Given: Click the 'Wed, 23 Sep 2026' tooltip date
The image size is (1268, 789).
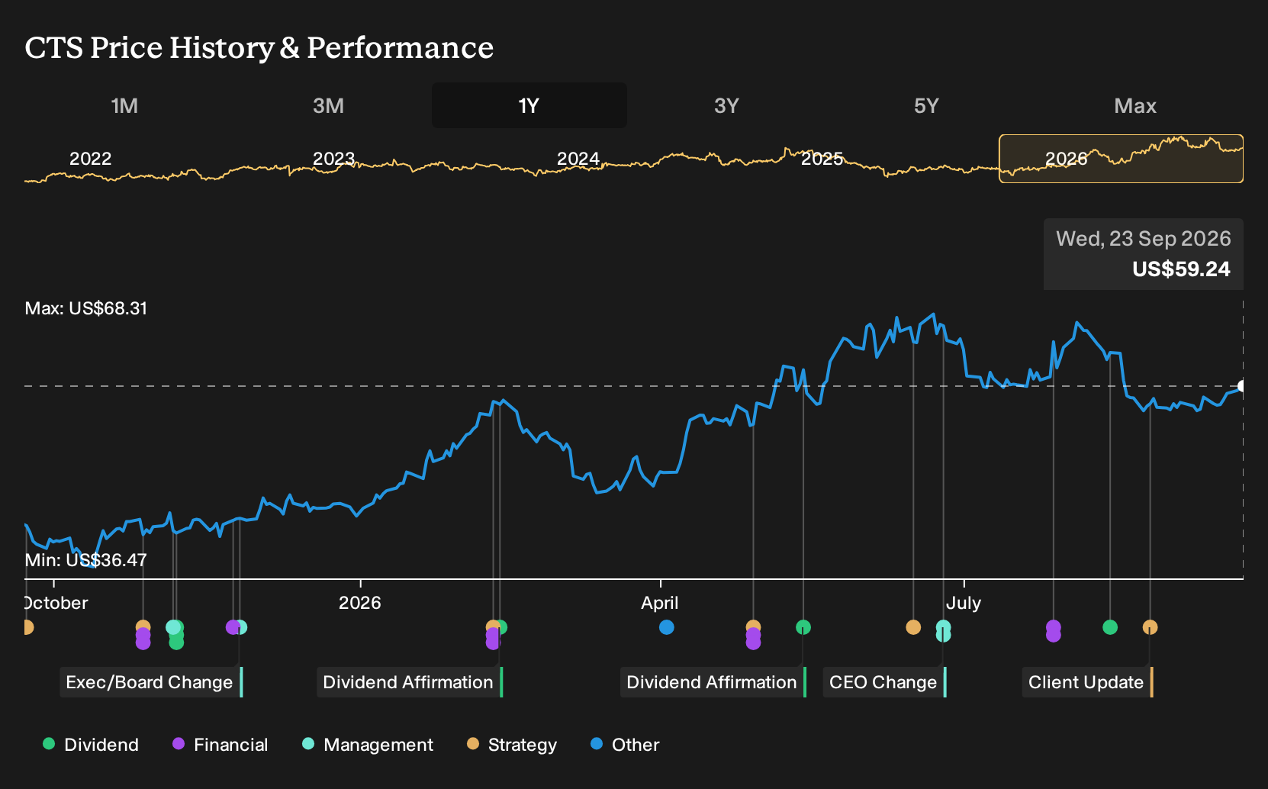Looking at the screenshot, I should pos(1144,239).
